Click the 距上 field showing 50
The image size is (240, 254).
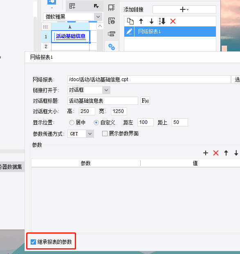pyautogui.click(x=180, y=122)
